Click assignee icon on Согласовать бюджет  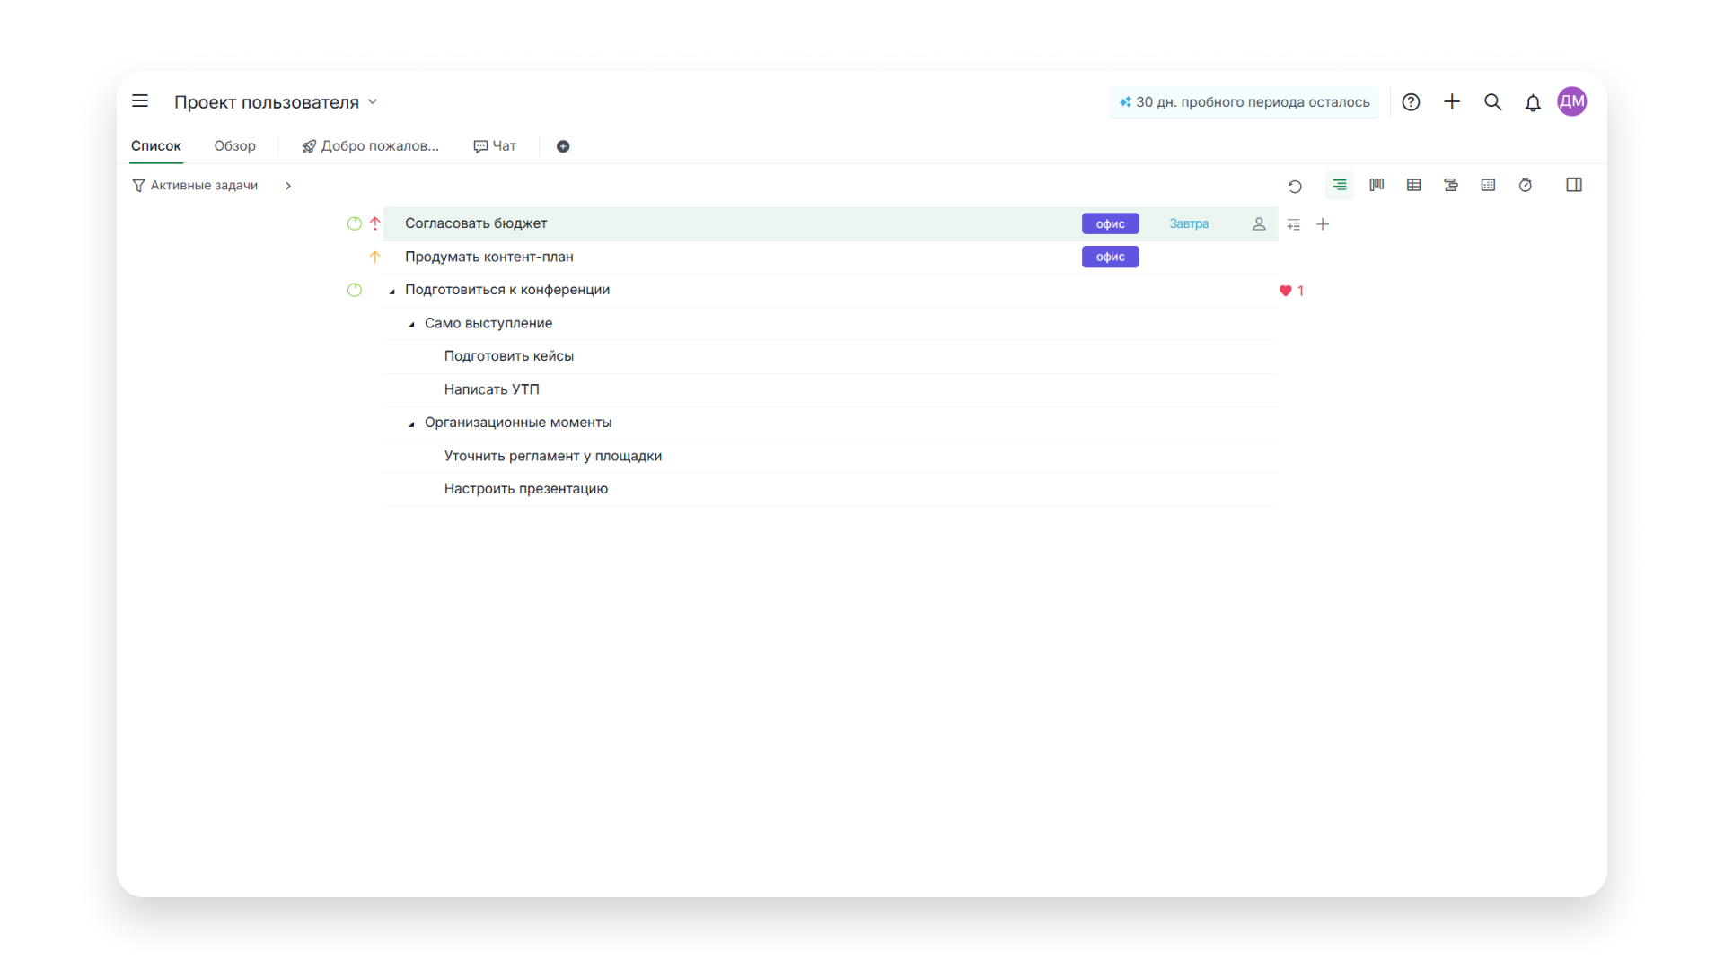coord(1259,224)
